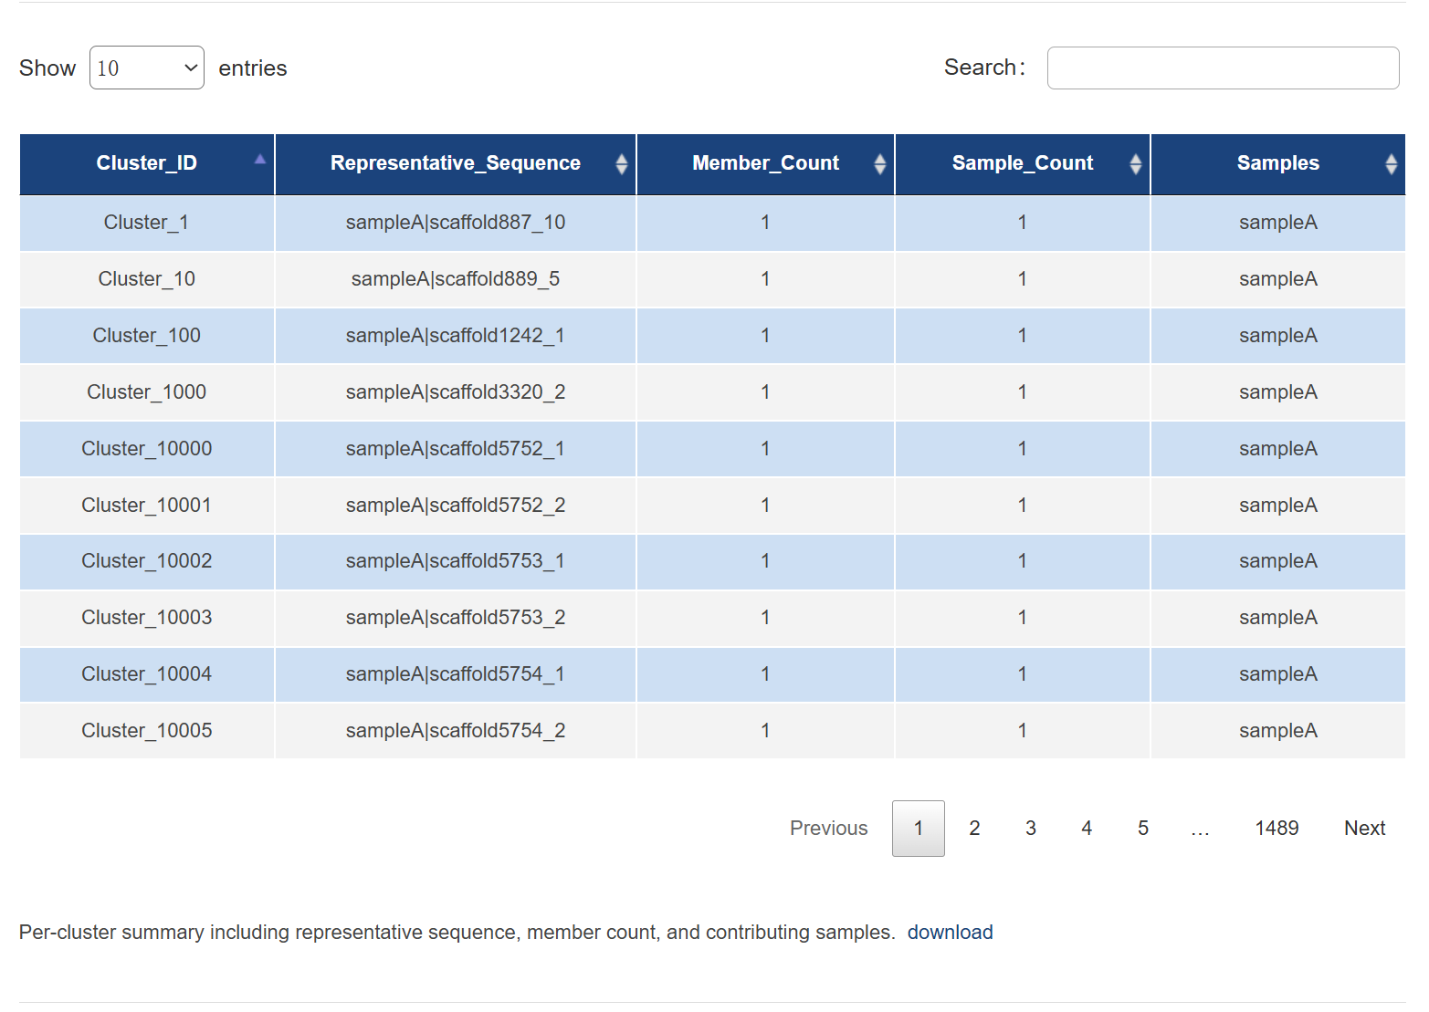Click Samples value in Cluster_10005 row
Viewport: 1429px width, 1012px height.
tap(1278, 731)
